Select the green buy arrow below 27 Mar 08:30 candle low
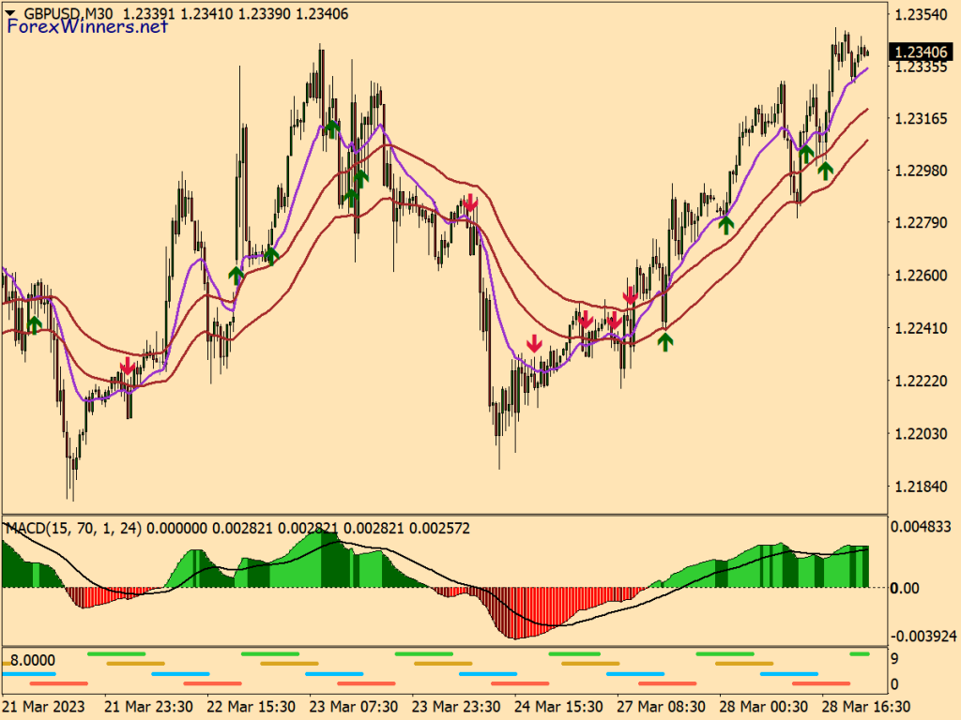Screen dimensions: 961x720 tap(665, 341)
